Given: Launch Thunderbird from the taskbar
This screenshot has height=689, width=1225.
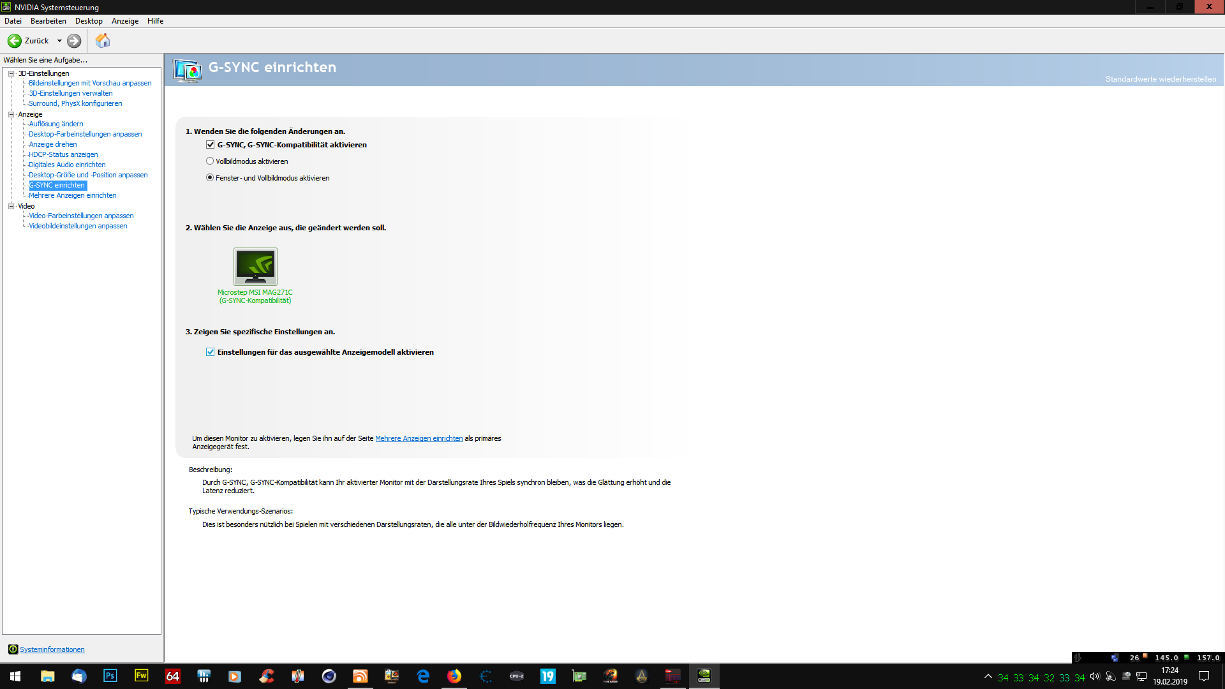Looking at the screenshot, I should click(78, 676).
